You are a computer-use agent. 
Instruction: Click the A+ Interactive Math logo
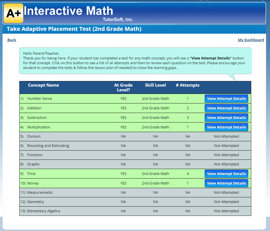coord(13,13)
